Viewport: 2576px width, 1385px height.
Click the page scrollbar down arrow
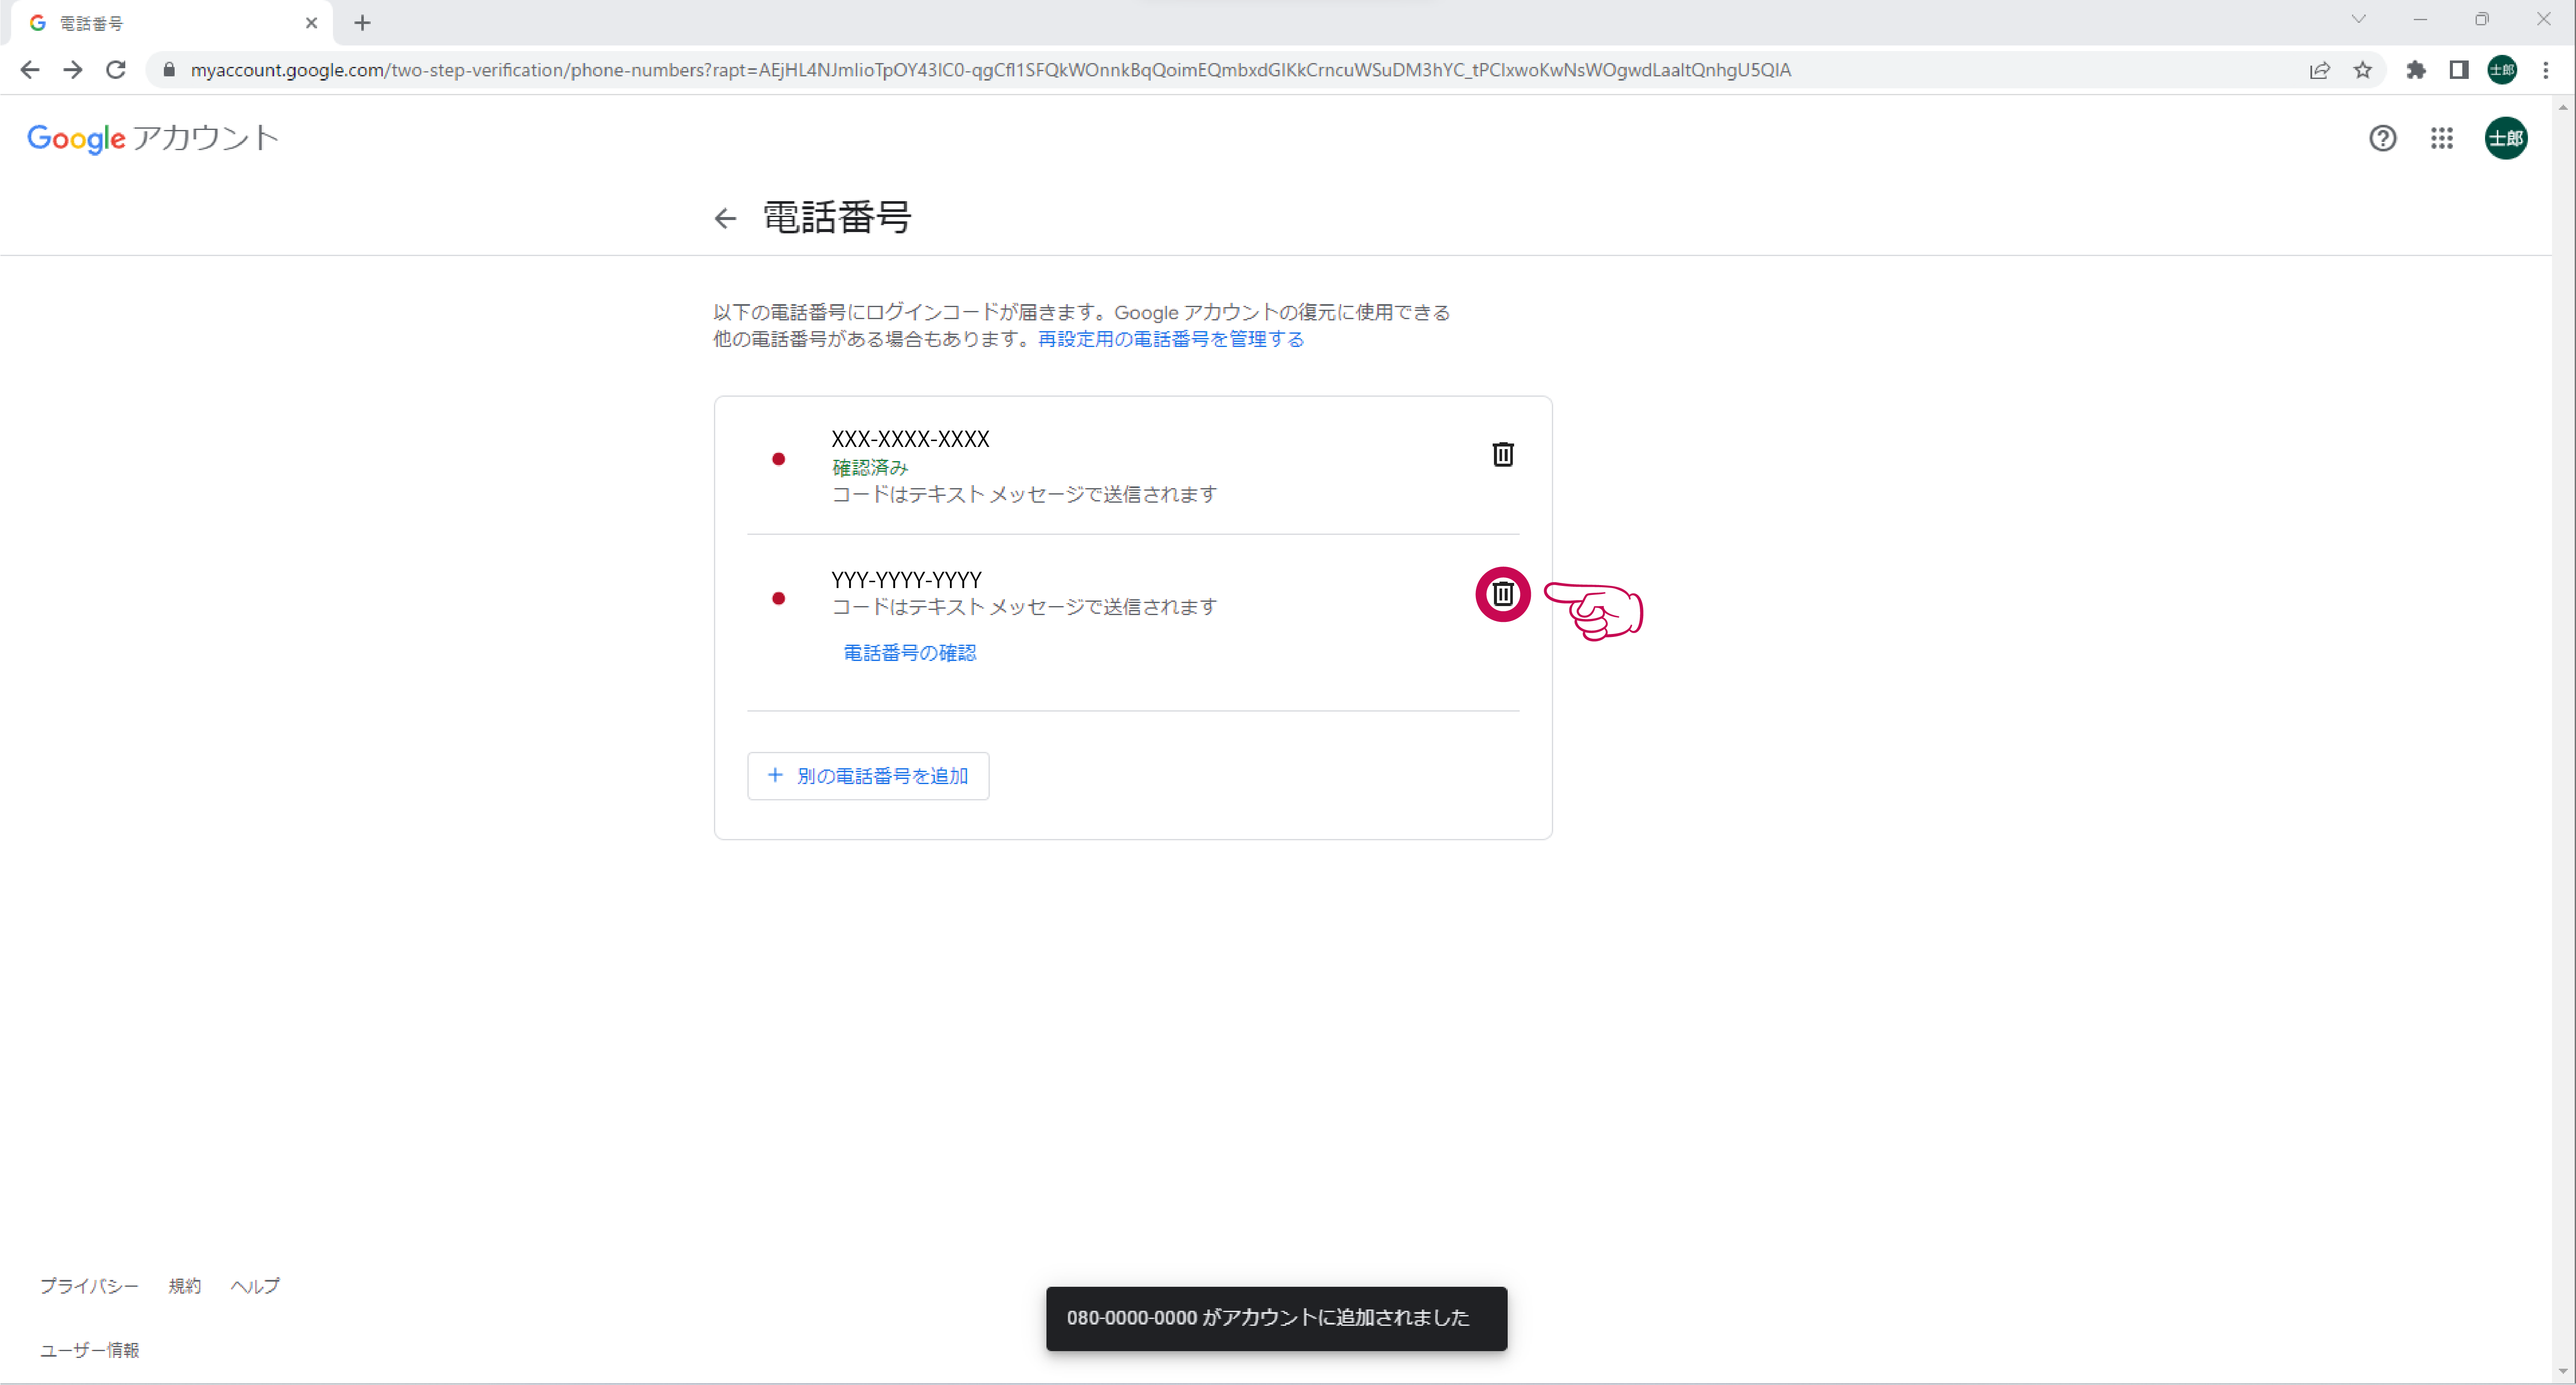(x=2563, y=1371)
